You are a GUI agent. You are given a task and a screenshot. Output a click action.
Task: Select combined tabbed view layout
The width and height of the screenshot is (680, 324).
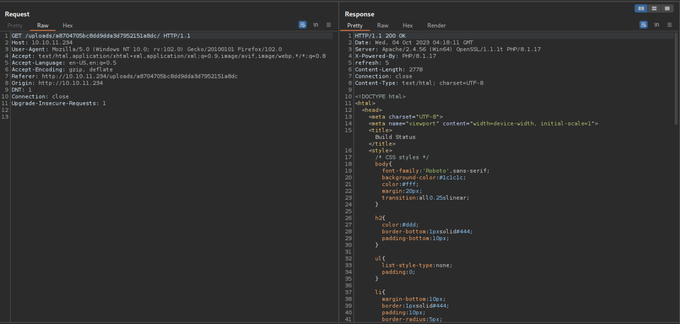click(667, 8)
